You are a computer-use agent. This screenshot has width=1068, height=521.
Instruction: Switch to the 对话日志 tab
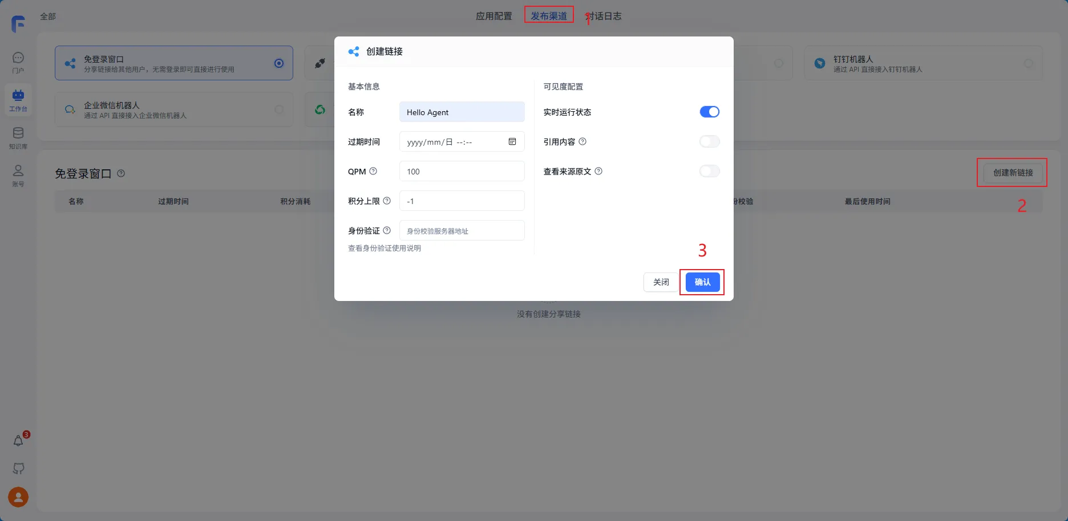coord(603,16)
